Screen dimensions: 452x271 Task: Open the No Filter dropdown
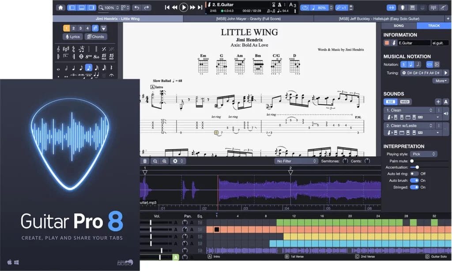[x=296, y=161]
